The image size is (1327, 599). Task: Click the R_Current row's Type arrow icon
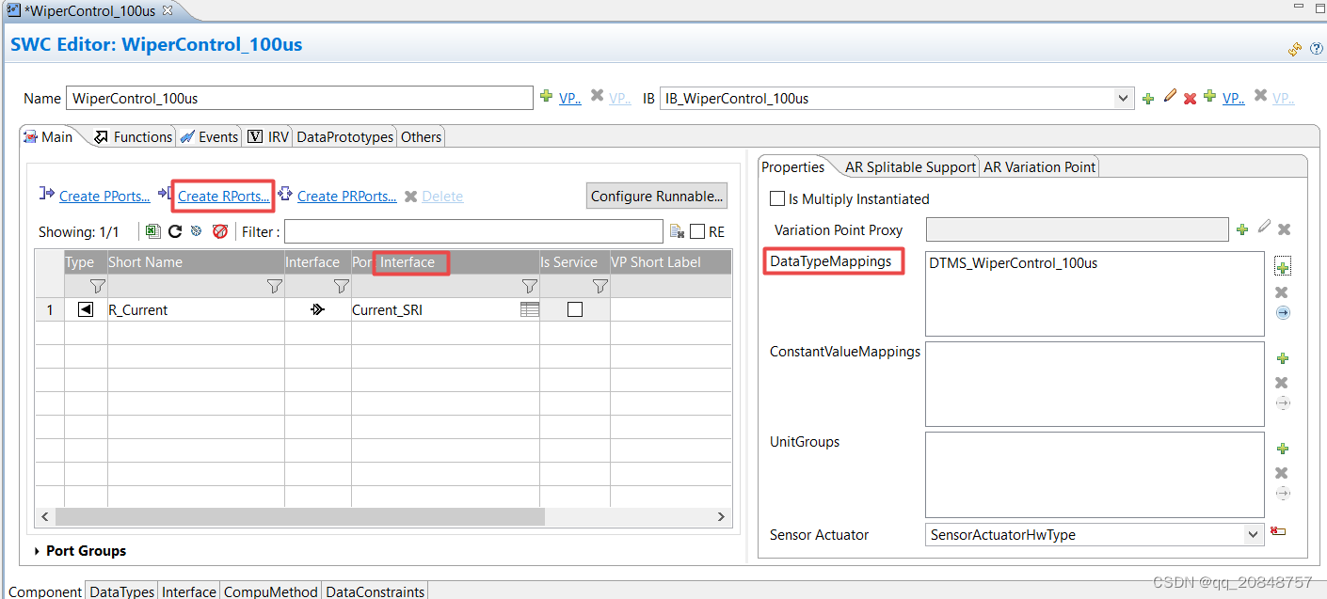pyautogui.click(x=86, y=309)
